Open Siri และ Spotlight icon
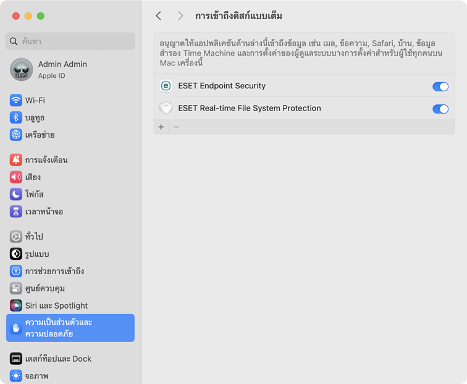The height and width of the screenshot is (384, 467). tap(16, 306)
